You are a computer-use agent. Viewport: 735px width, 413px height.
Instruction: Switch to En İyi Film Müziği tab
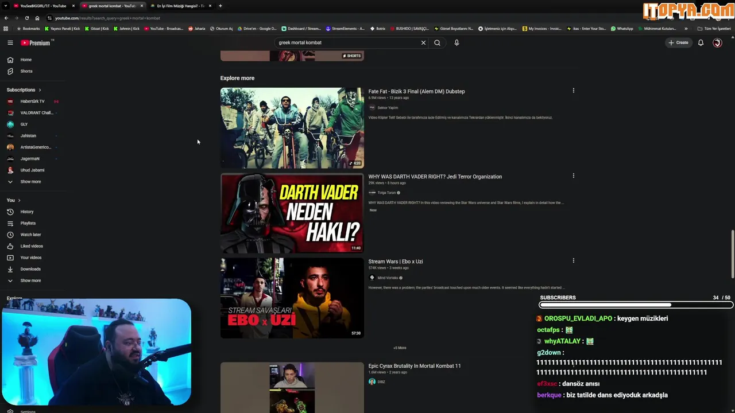click(x=180, y=6)
